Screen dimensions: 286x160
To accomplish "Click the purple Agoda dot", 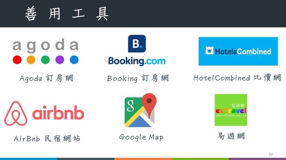I will (x=60, y=60).
